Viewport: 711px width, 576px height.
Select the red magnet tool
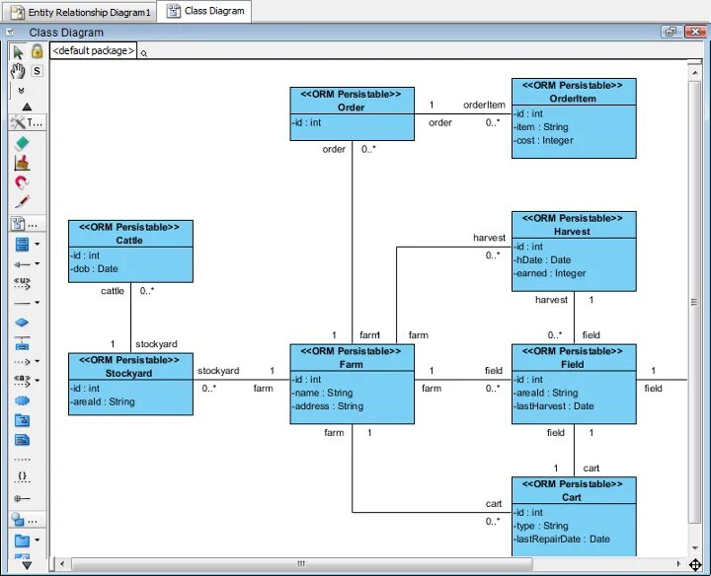point(22,182)
